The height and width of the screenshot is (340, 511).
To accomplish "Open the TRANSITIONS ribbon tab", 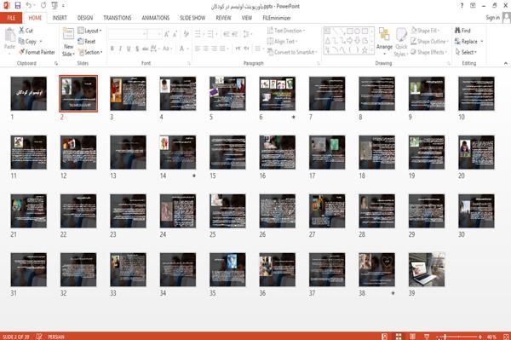I will click(x=118, y=18).
